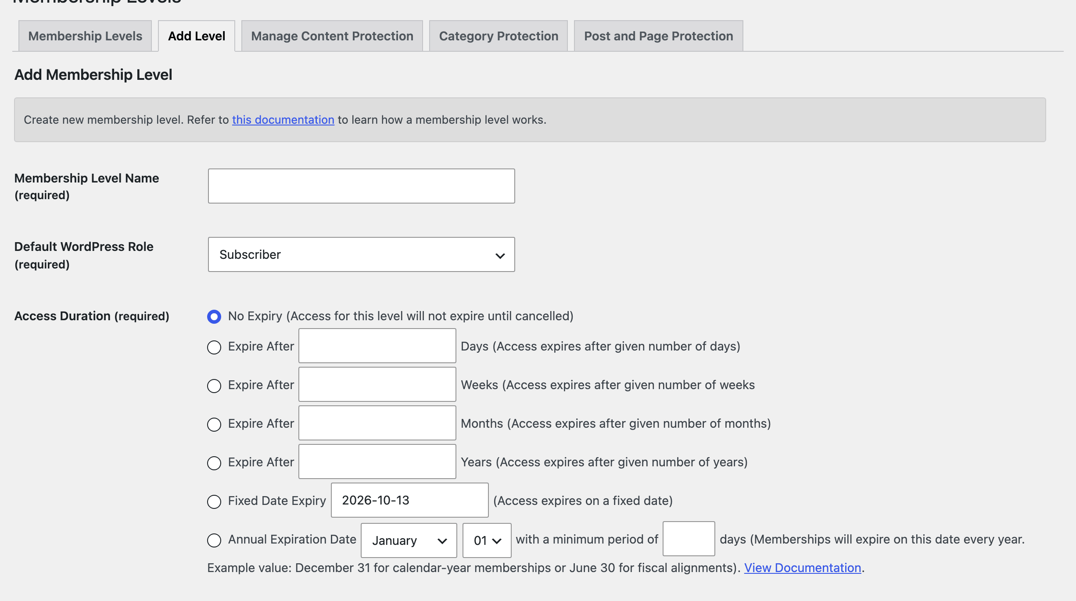Select the Annual Expiration Date radio button
1076x601 pixels.
(214, 540)
